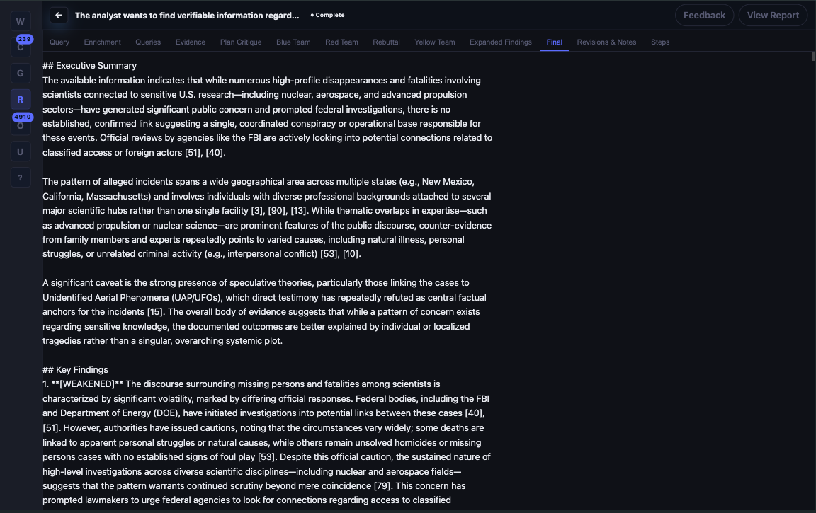The width and height of the screenshot is (816, 513).
Task: Click the Complete status indicator
Action: (x=328, y=15)
